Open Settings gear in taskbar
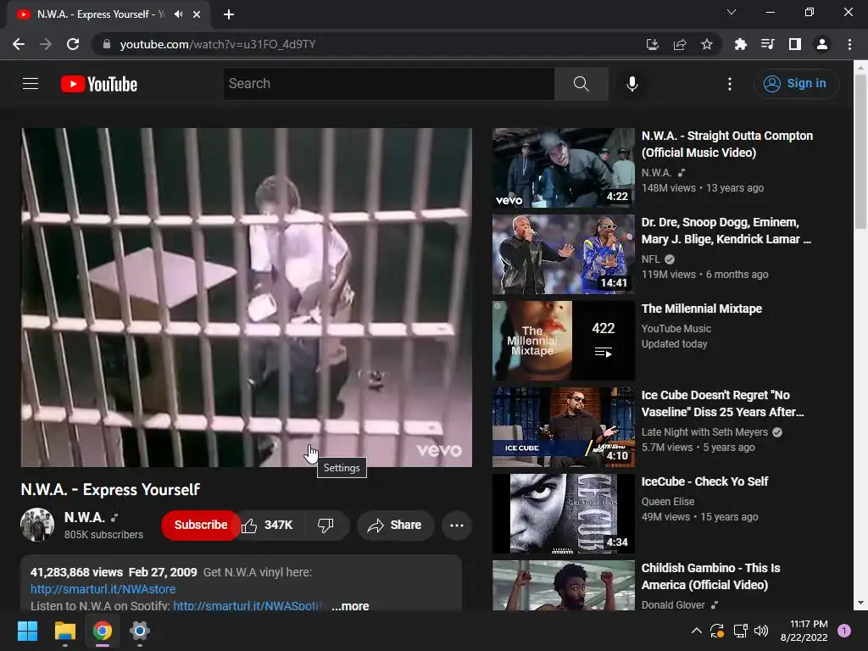The height and width of the screenshot is (651, 868). (140, 631)
